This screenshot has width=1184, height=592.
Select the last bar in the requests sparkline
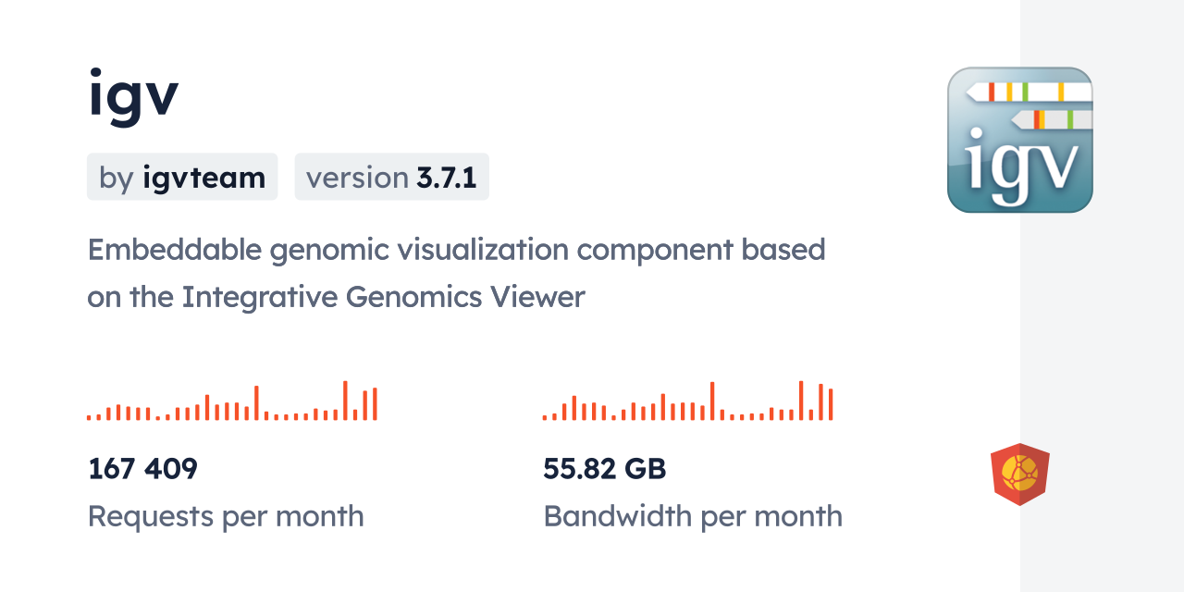[x=375, y=404]
